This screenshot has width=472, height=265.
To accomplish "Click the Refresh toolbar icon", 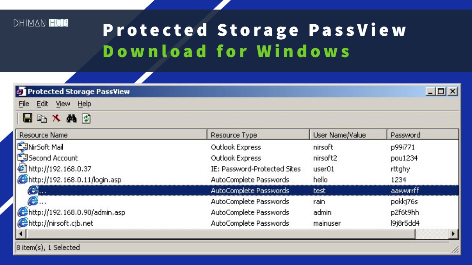I will [x=86, y=118].
